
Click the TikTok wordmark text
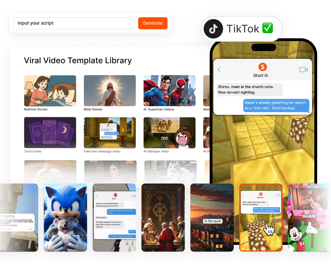click(243, 29)
